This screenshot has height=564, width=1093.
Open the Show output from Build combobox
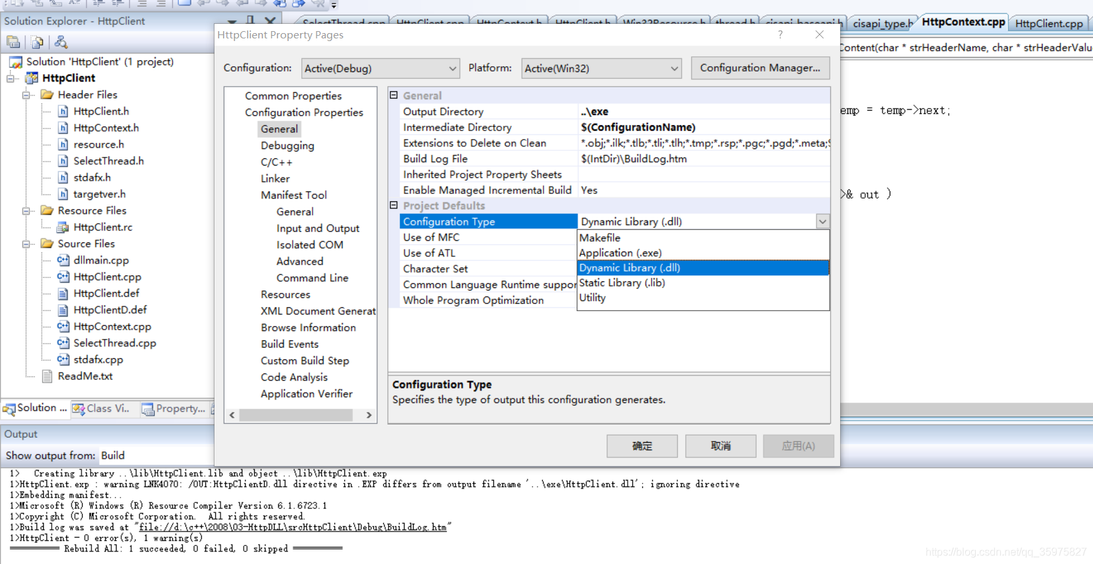pyautogui.click(x=156, y=455)
